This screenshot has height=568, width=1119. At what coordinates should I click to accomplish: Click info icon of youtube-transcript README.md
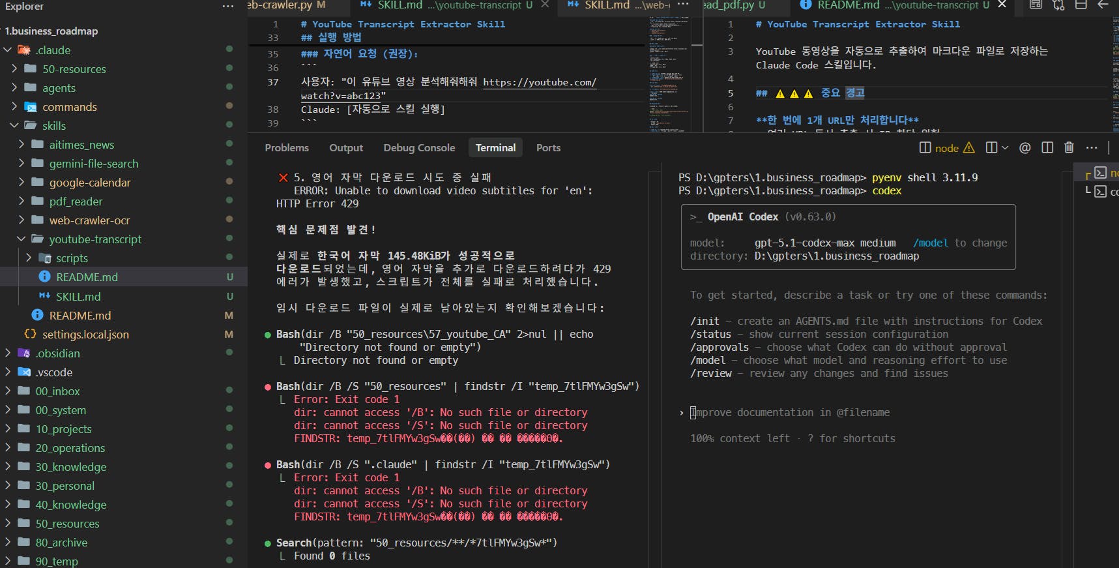click(44, 277)
